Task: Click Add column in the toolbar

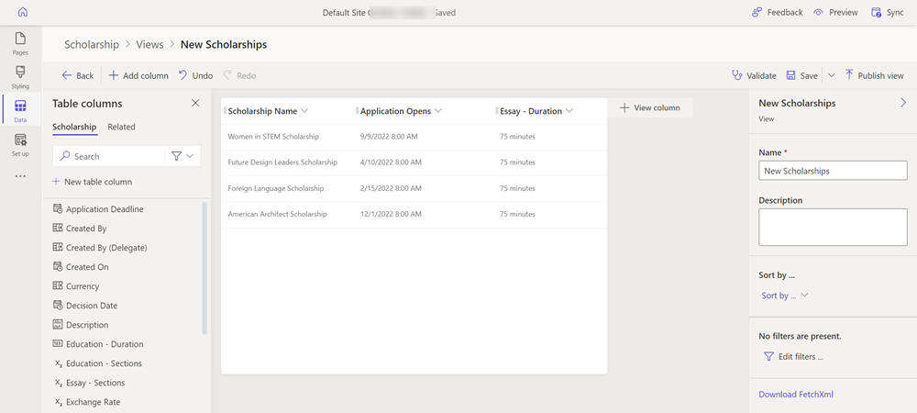Action: 138,75
